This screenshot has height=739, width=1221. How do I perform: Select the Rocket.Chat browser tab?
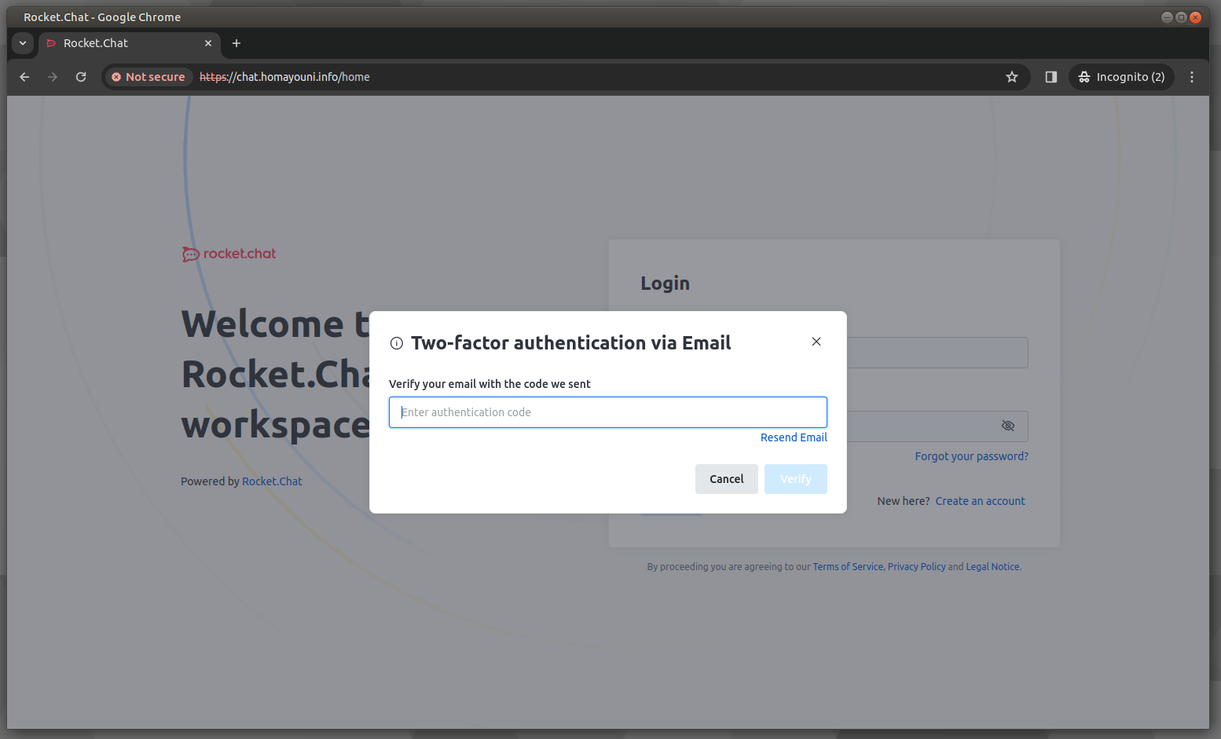[130, 43]
